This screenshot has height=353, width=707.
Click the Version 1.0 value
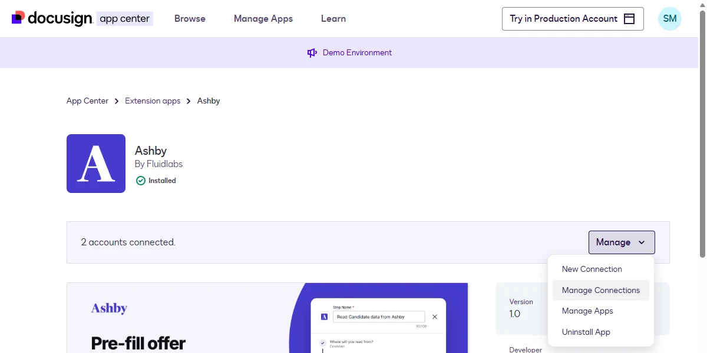click(x=515, y=314)
